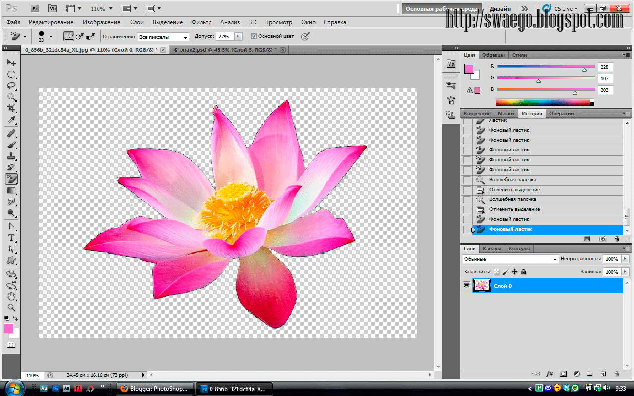634x396 pixels.
Task: Open the Допуск tolerance slider arrow
Action: pyautogui.click(x=238, y=36)
